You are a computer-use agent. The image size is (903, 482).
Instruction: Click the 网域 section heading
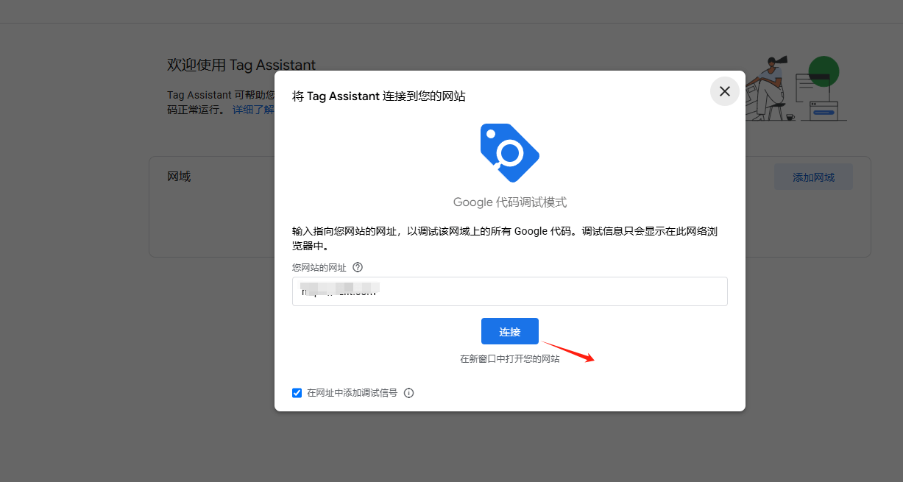(x=179, y=177)
